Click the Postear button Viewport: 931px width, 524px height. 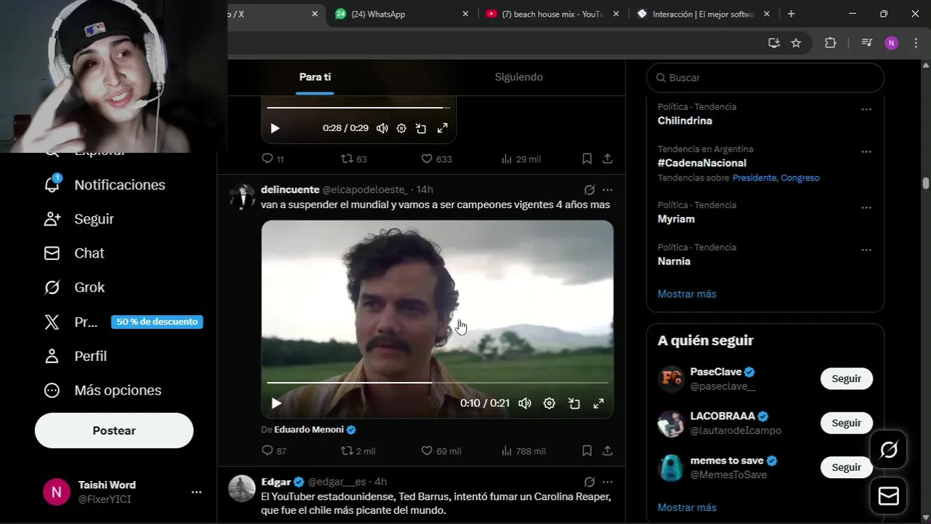[x=114, y=431]
